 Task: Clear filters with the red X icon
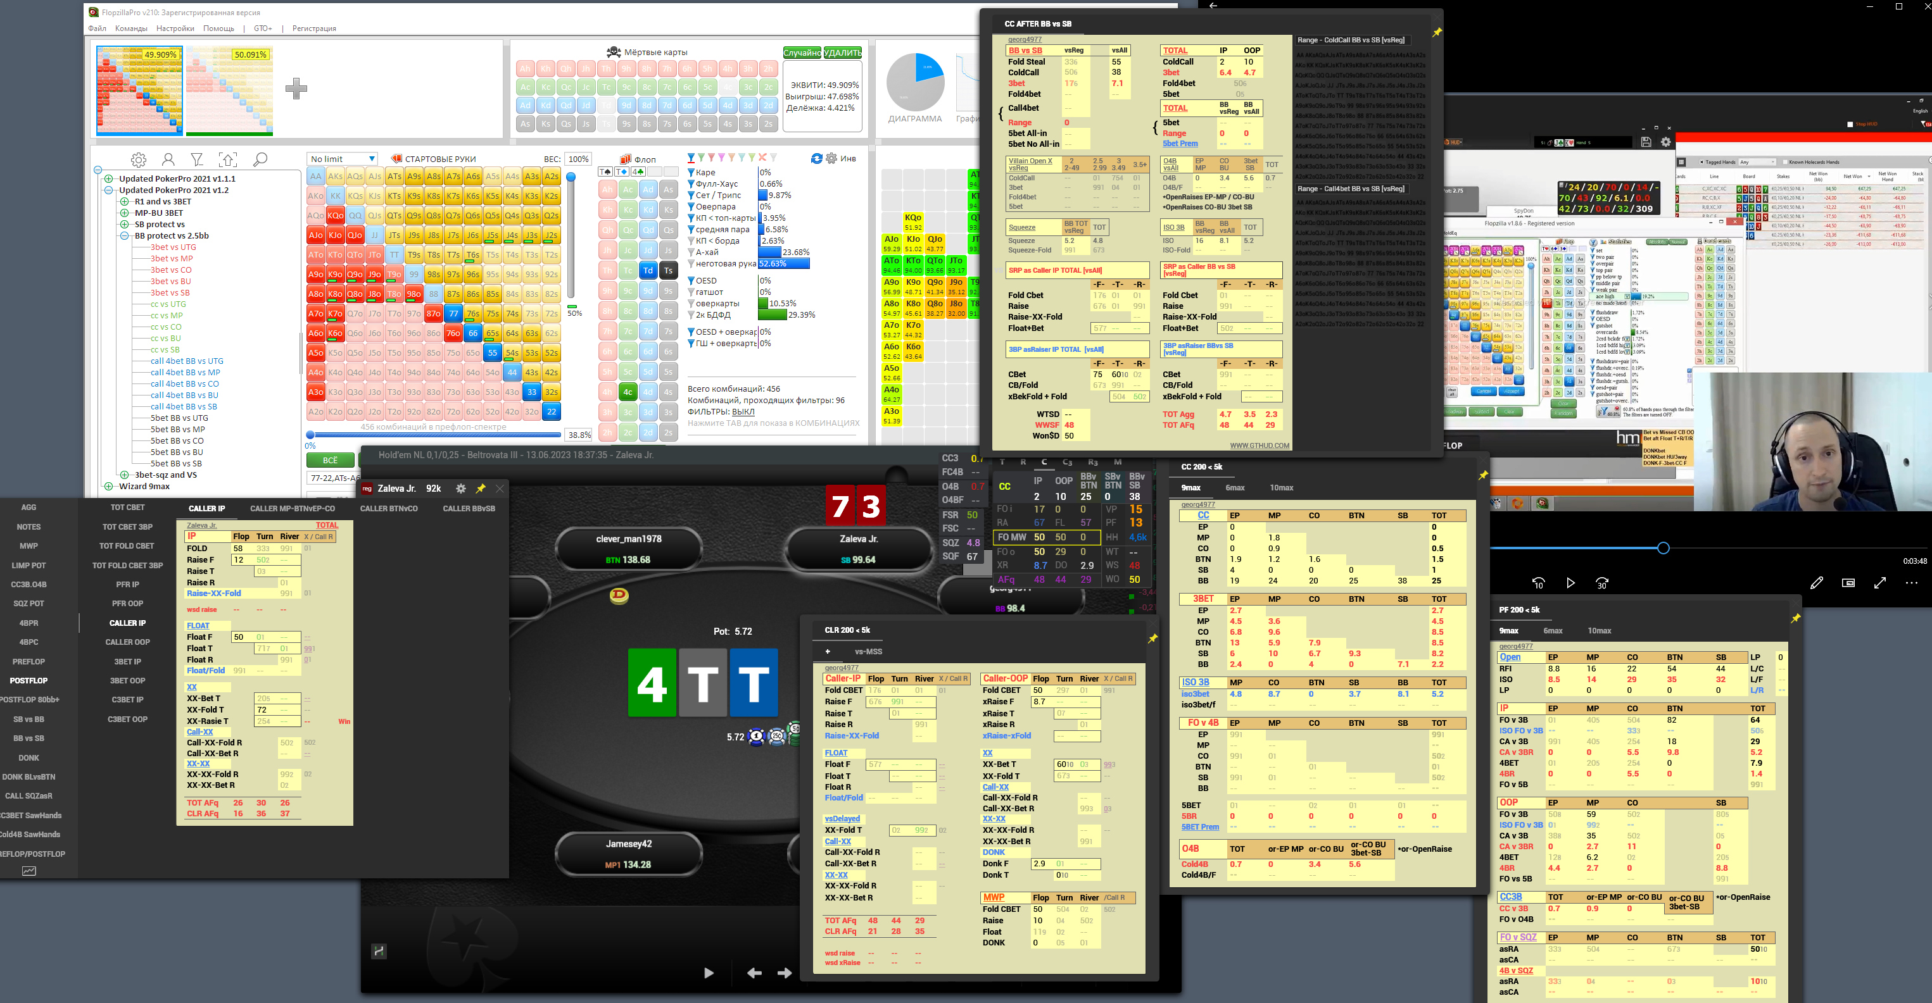pyautogui.click(x=762, y=158)
